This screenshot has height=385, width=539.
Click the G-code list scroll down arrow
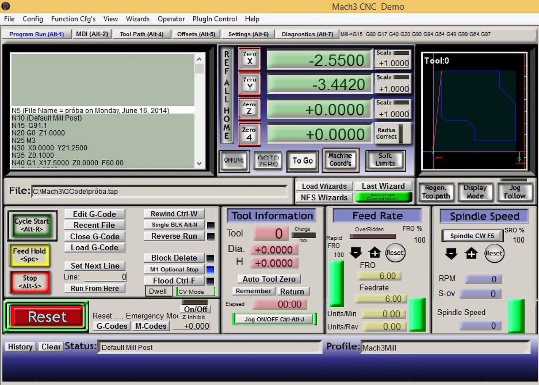(200, 163)
